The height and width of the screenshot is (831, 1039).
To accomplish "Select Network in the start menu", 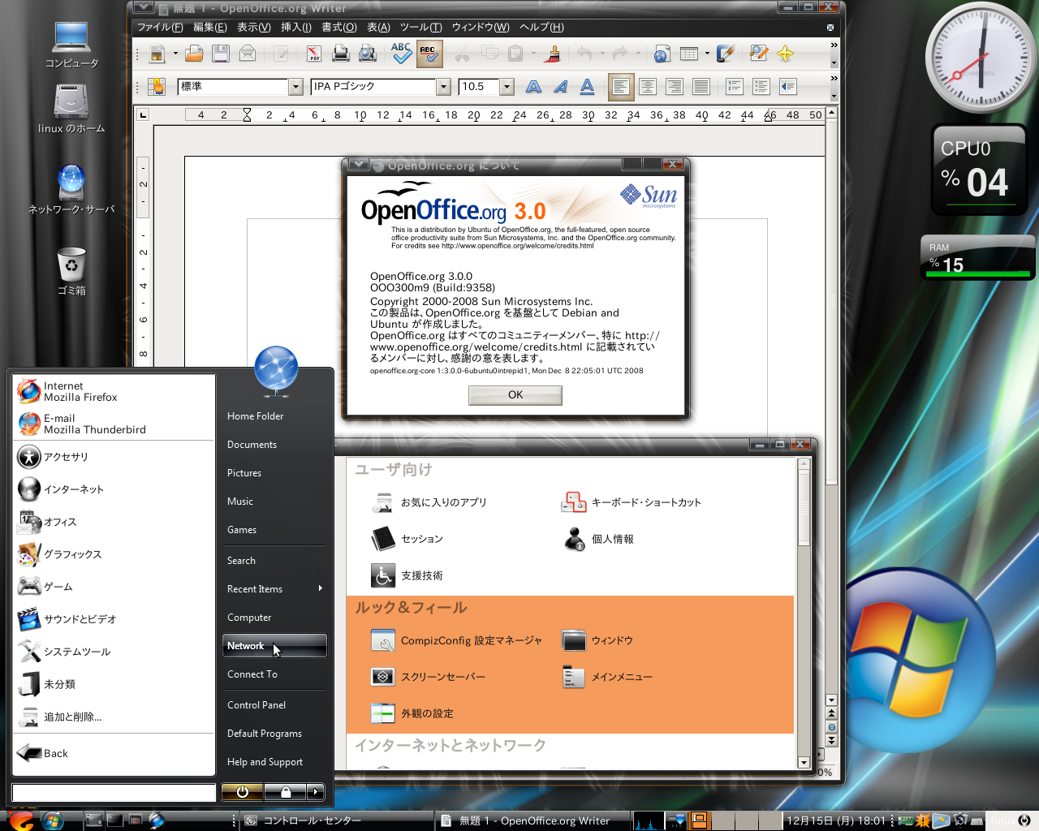I will click(275, 646).
